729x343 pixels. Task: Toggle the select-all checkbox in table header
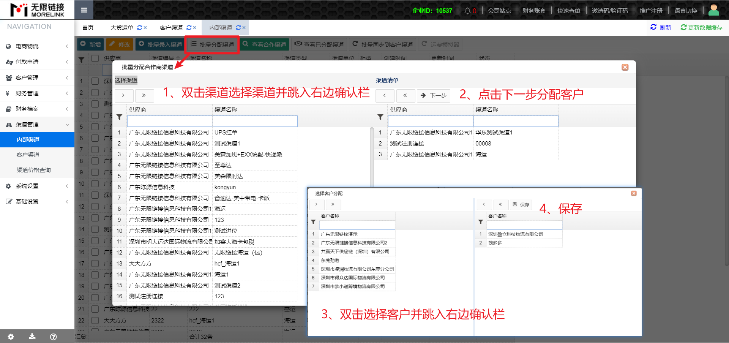(x=95, y=58)
